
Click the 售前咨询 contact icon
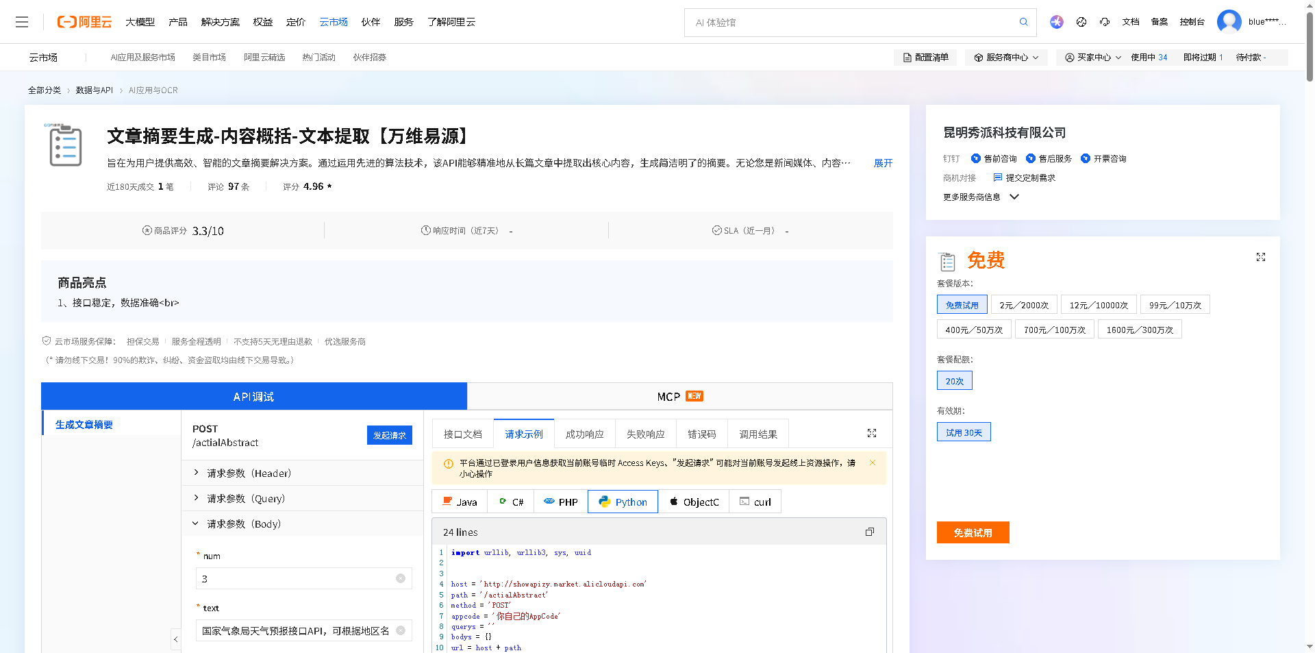(976, 158)
